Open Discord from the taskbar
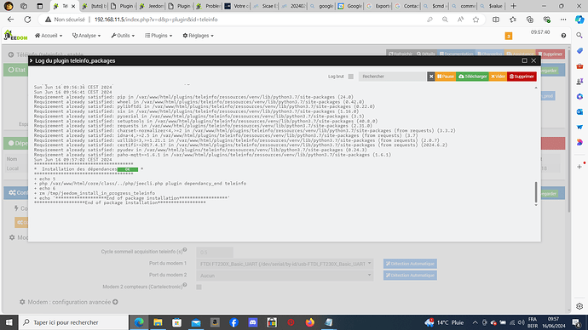The width and height of the screenshot is (588, 330). [x=253, y=322]
